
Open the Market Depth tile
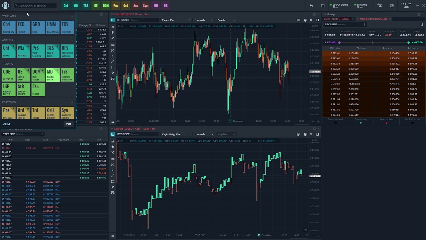pyautogui.click(x=53, y=75)
